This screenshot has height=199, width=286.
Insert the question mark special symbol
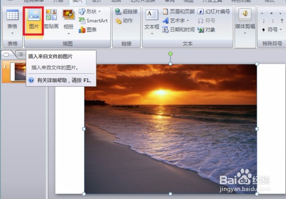point(282,21)
